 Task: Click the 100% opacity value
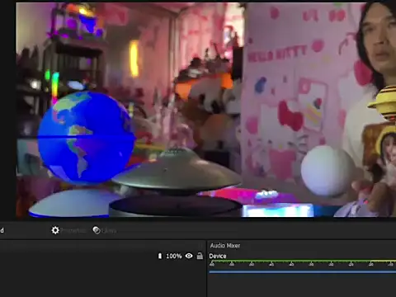click(x=174, y=257)
